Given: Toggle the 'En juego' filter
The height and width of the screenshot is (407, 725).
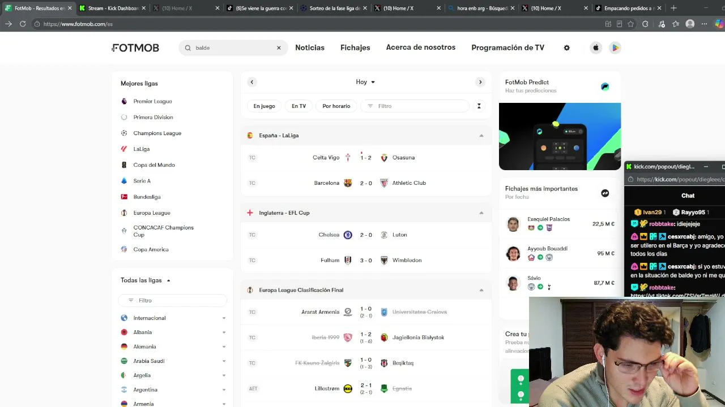Looking at the screenshot, I should coord(264,106).
